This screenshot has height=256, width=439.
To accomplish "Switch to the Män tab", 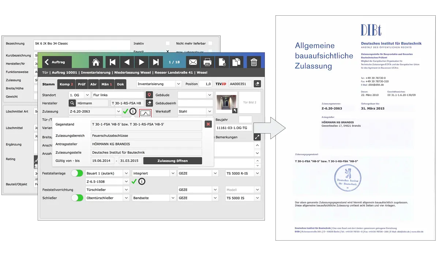I will [x=106, y=84].
